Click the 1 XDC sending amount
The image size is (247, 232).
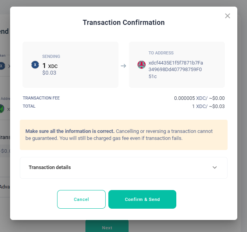(x=50, y=66)
